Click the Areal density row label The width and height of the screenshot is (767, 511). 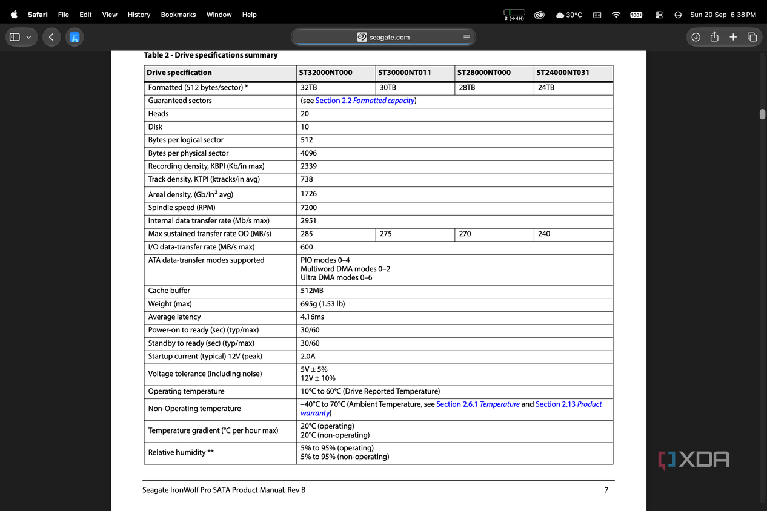(190, 194)
